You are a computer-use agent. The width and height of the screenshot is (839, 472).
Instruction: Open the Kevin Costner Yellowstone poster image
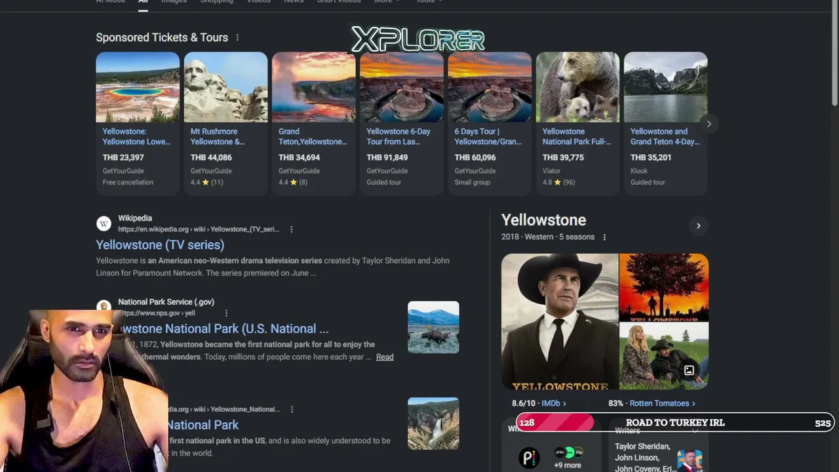point(560,321)
